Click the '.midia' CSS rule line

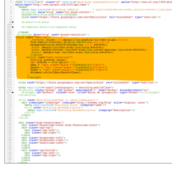click(67, 47)
